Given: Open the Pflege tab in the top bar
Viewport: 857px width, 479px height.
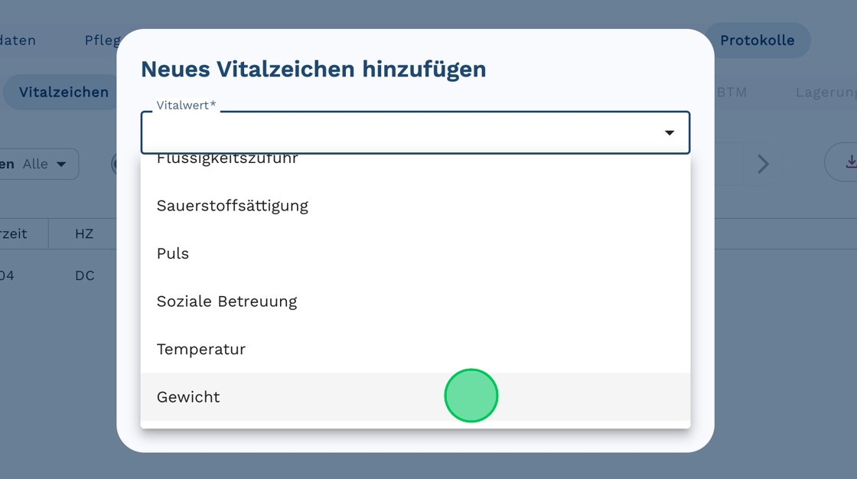Looking at the screenshot, I should pyautogui.click(x=101, y=41).
